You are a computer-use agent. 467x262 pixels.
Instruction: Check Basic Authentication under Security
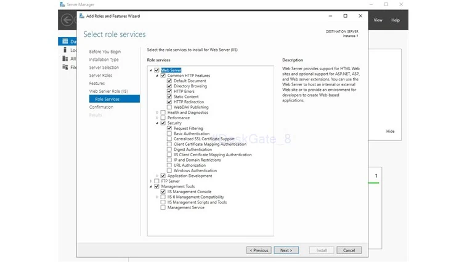click(169, 133)
